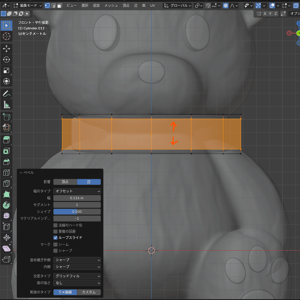Switch to edge select mode
The height and width of the screenshot is (300, 300).
click(54, 6)
